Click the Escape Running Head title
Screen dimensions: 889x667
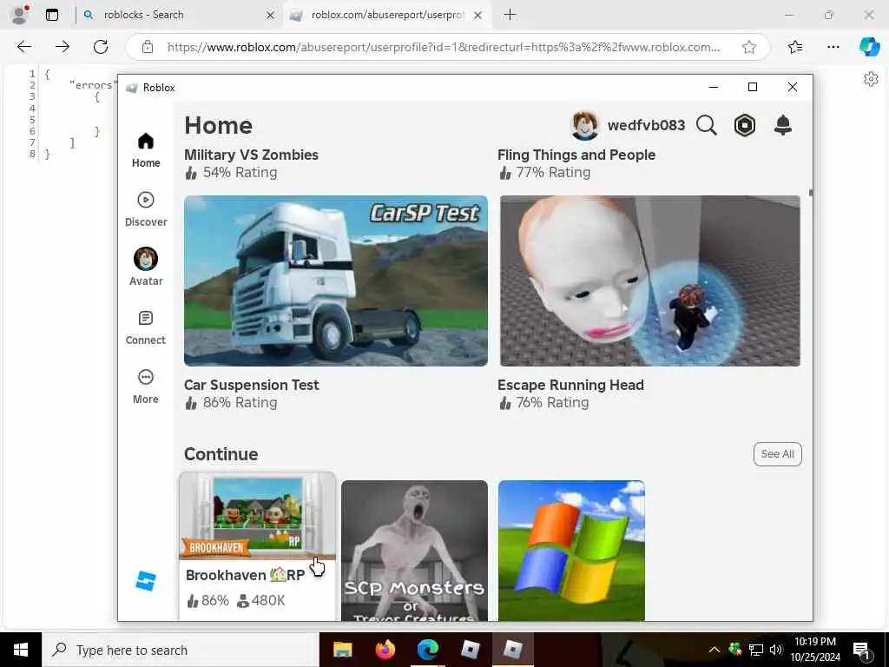point(570,385)
